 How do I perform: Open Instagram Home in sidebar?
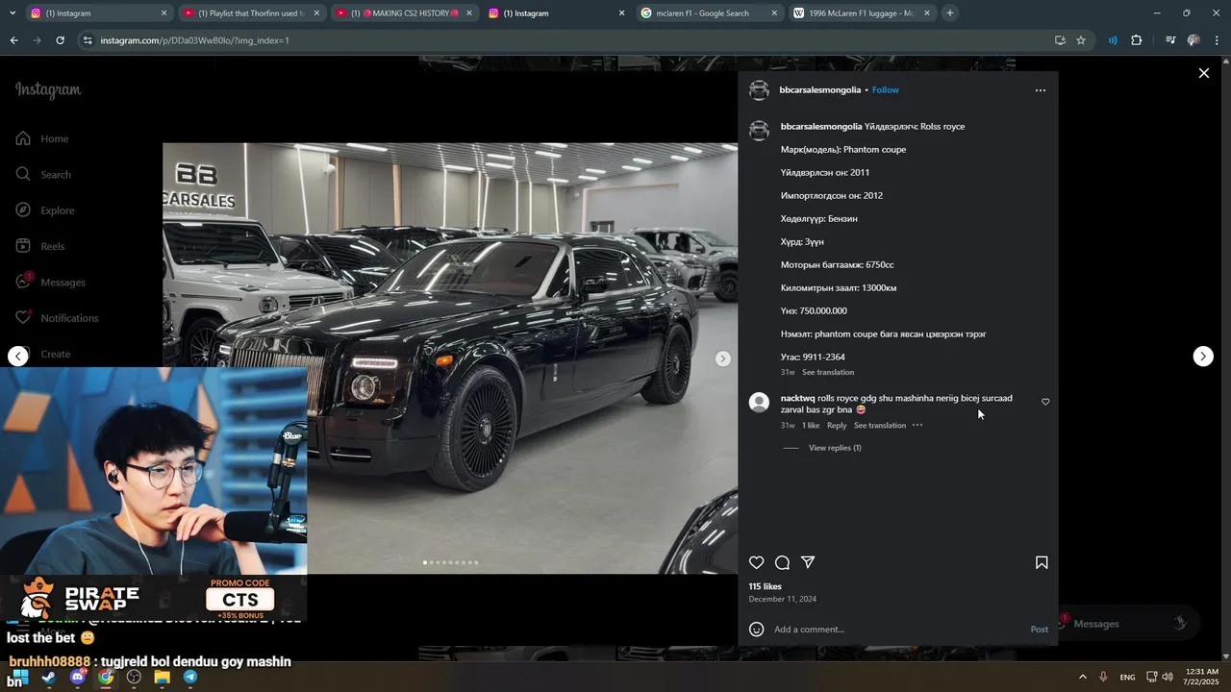(x=43, y=139)
